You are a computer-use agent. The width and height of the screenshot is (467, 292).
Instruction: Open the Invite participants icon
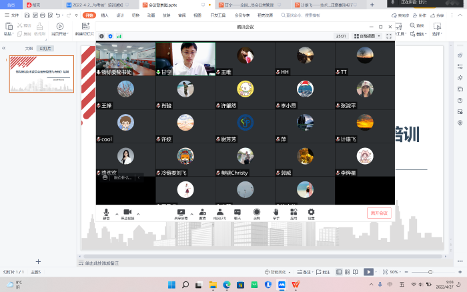click(201, 213)
